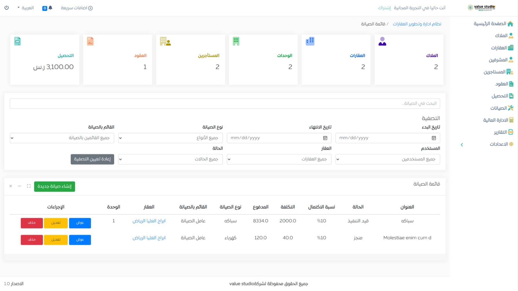Viewport: 518px width, 291px height.
Task: Delete the first maintenance row سباكه
Action: 32,223
